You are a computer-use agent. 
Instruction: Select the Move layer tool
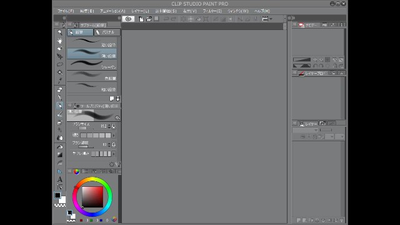point(60,56)
